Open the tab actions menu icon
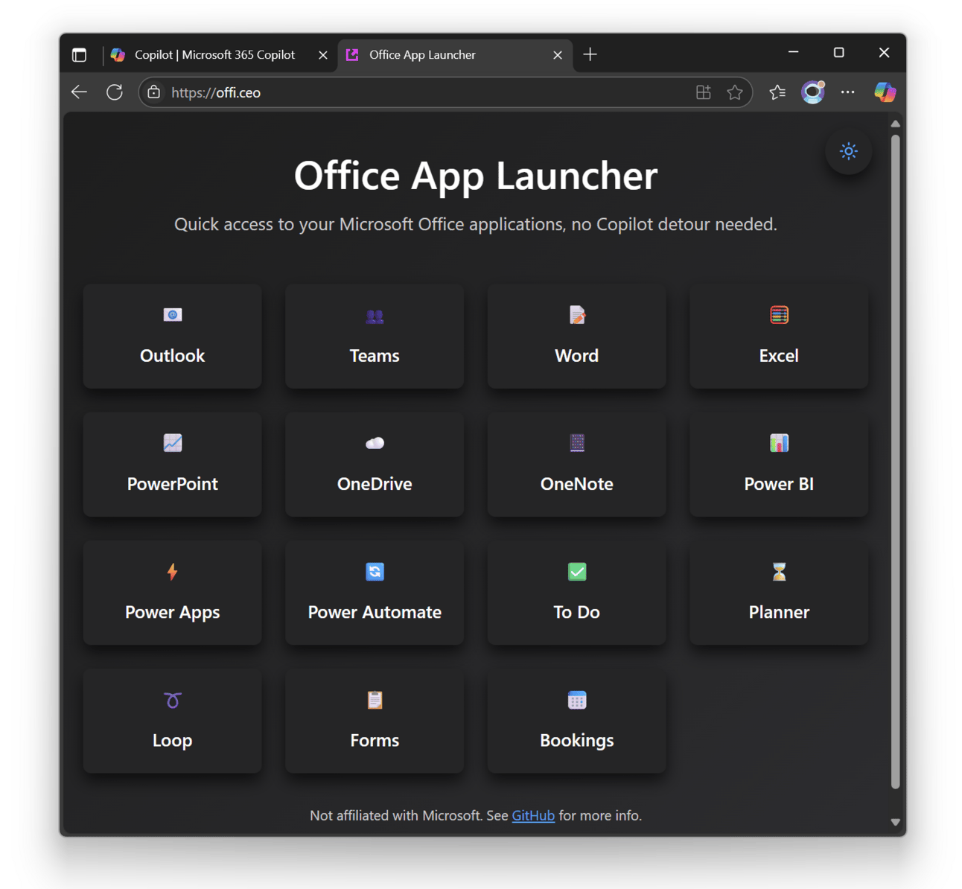 [79, 54]
